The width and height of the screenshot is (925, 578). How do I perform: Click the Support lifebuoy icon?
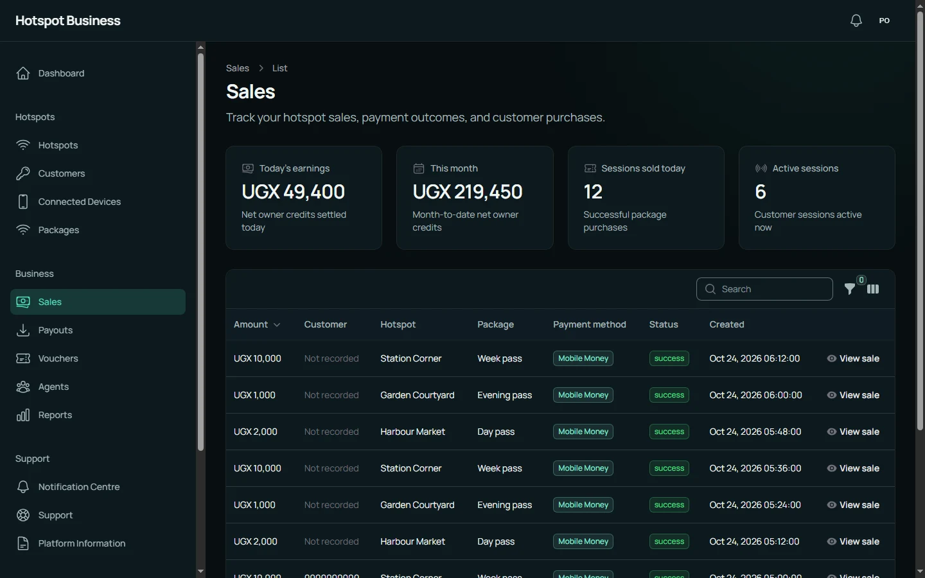23,515
